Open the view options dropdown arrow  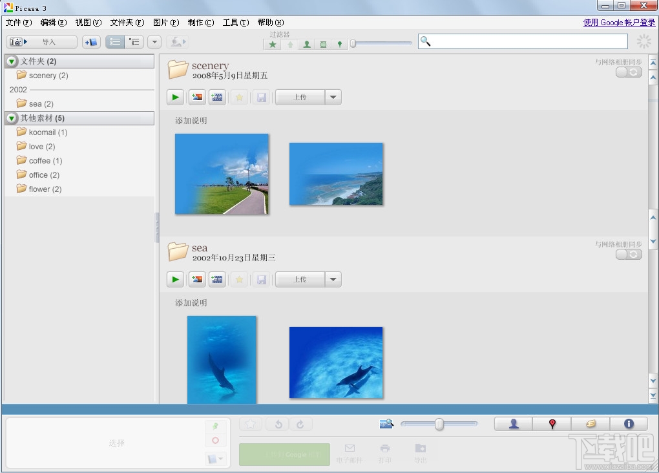click(154, 42)
